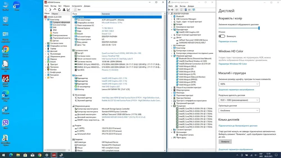The height and width of the screenshot is (158, 281).
Task: Click the AIDA64 Refresh toolbar icon
Action: click(59, 10)
